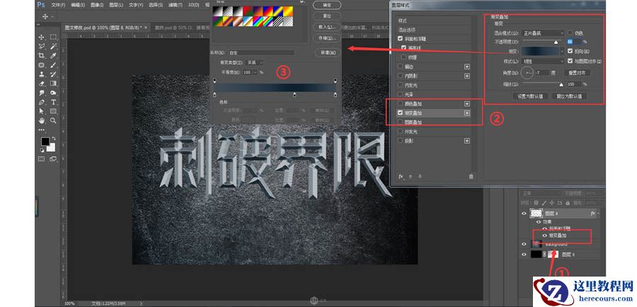The height and width of the screenshot is (307, 637).
Task: Open 样式 gradient style dropdown
Action: click(543, 61)
